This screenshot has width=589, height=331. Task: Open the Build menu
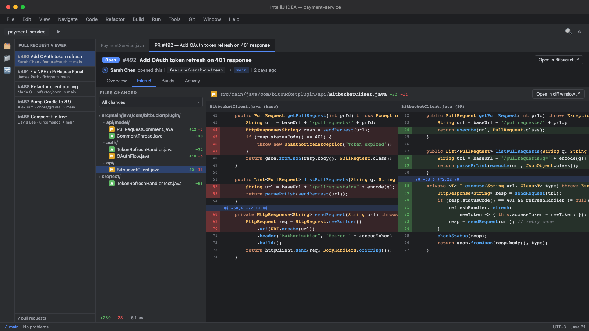coord(138,19)
